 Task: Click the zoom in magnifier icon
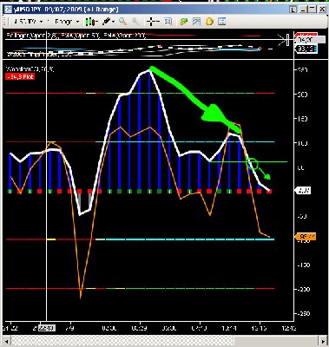tap(122, 22)
